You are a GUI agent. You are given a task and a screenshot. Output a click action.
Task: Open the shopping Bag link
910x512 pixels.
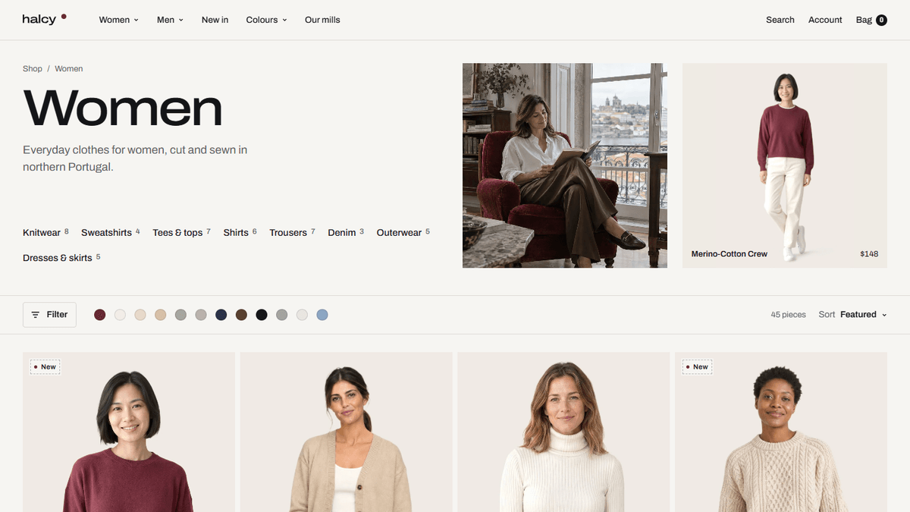point(871,20)
